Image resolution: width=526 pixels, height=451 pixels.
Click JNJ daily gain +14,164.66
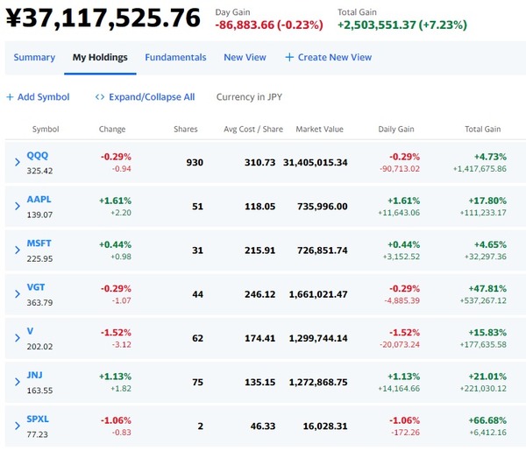[399, 388]
